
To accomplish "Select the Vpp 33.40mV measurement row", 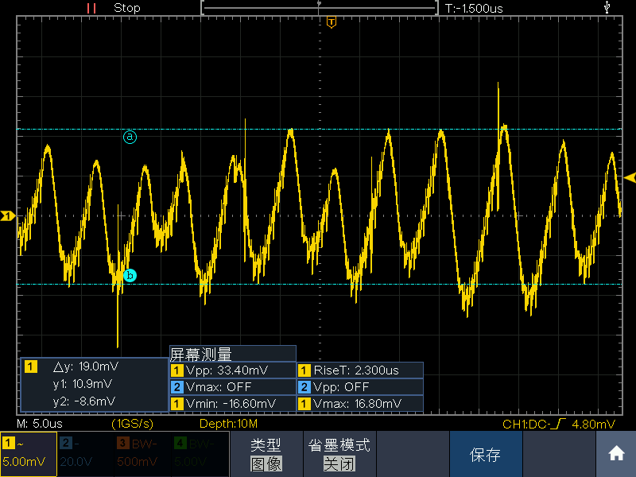I will coord(233,370).
